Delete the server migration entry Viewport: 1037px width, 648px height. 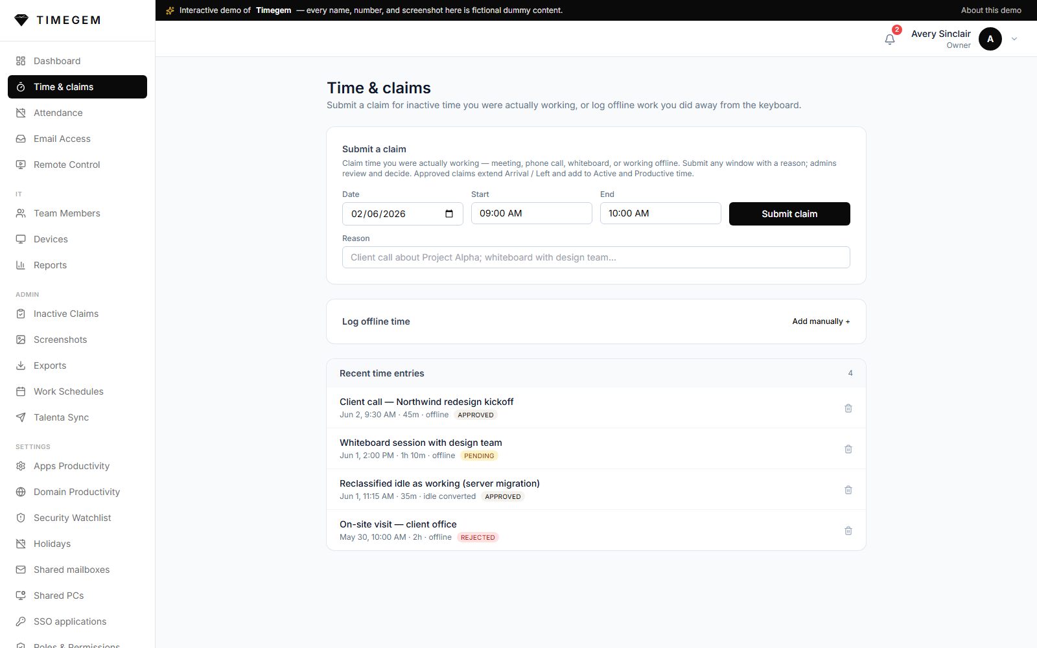pos(848,490)
